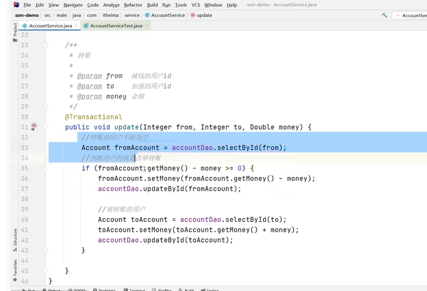Close the AccountService.java tab
Image resolution: width=427 pixels, height=291 pixels.
click(x=77, y=26)
